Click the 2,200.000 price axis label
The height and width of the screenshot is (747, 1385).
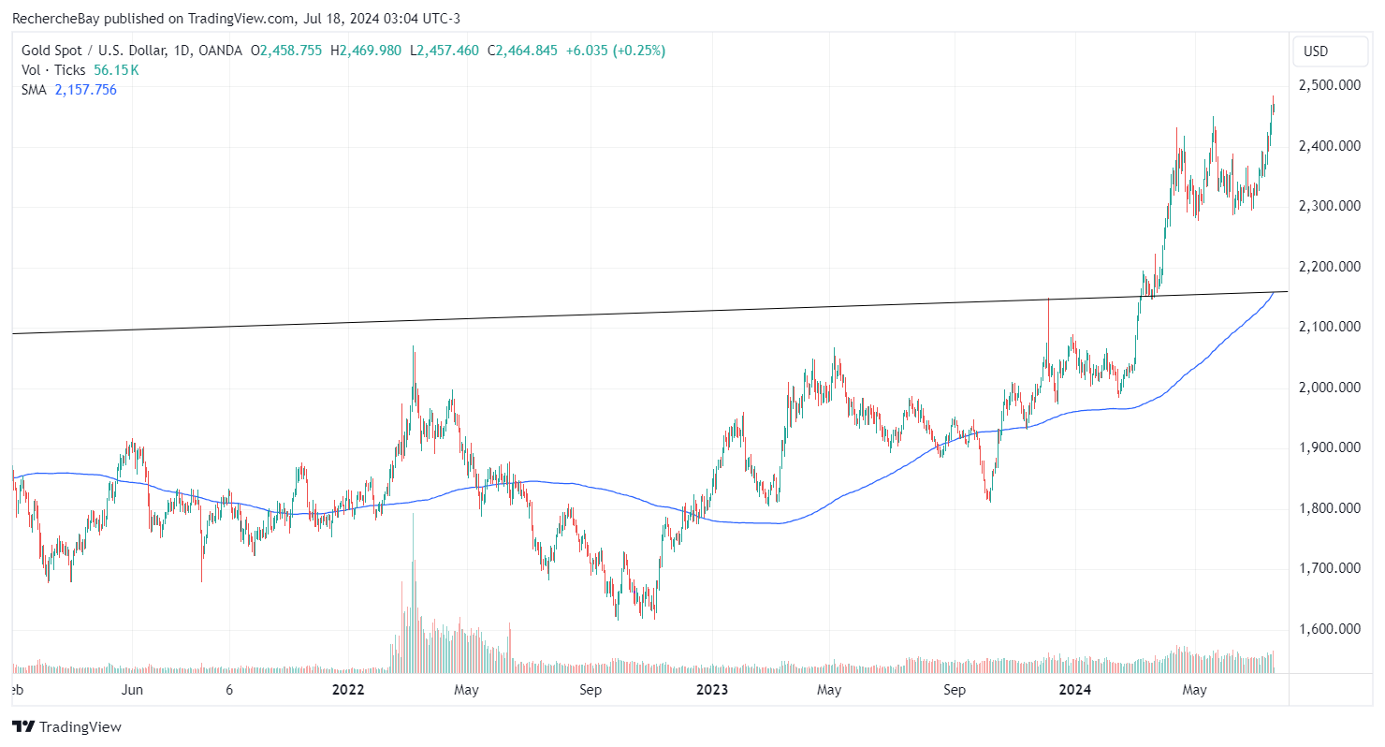tap(1330, 267)
